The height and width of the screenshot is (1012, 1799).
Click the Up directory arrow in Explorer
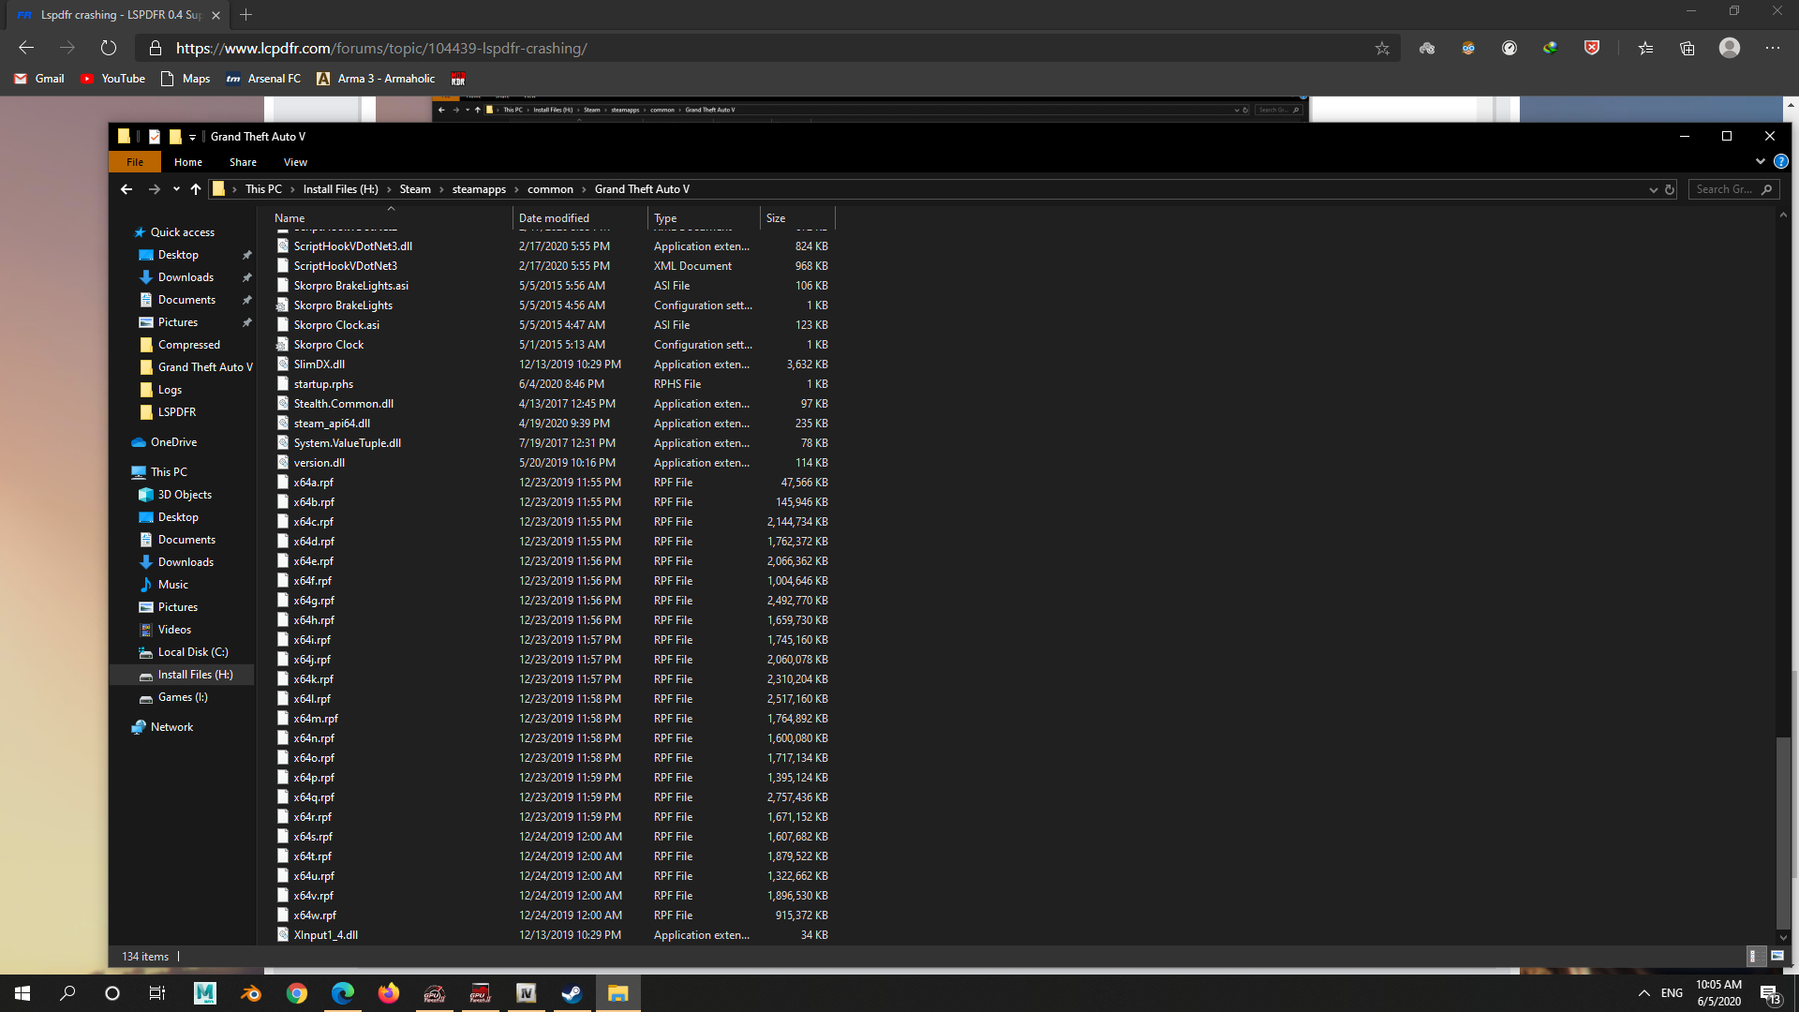tap(196, 189)
